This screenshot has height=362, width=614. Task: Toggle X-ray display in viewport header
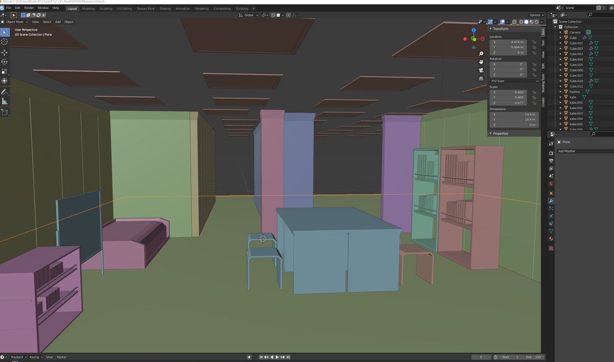tap(514, 22)
